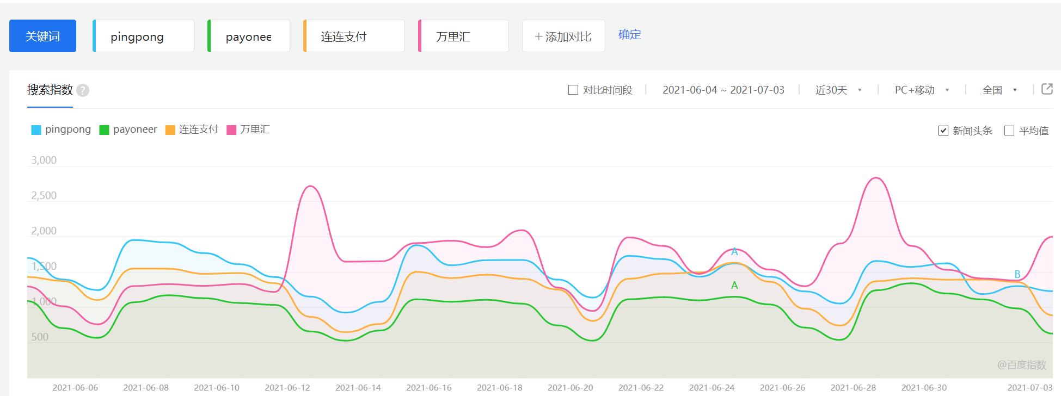Viewport: 1061px width, 396px height.
Task: Click the 万里汇 keyword input field
Action: 463,36
